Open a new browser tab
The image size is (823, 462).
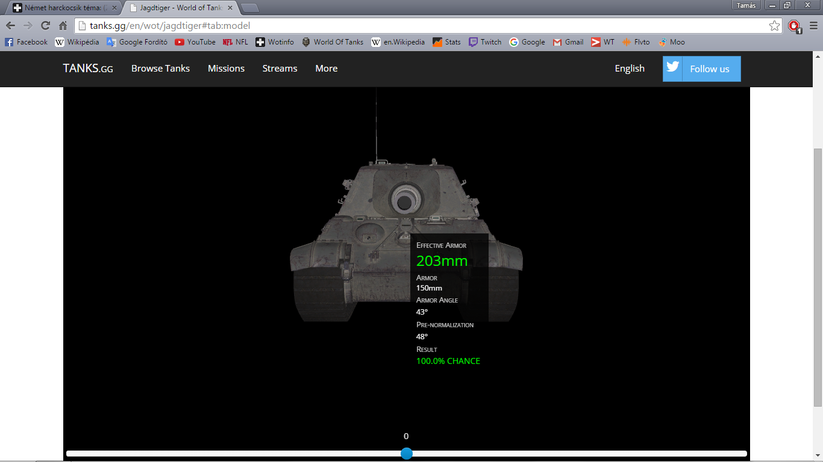pyautogui.click(x=249, y=8)
